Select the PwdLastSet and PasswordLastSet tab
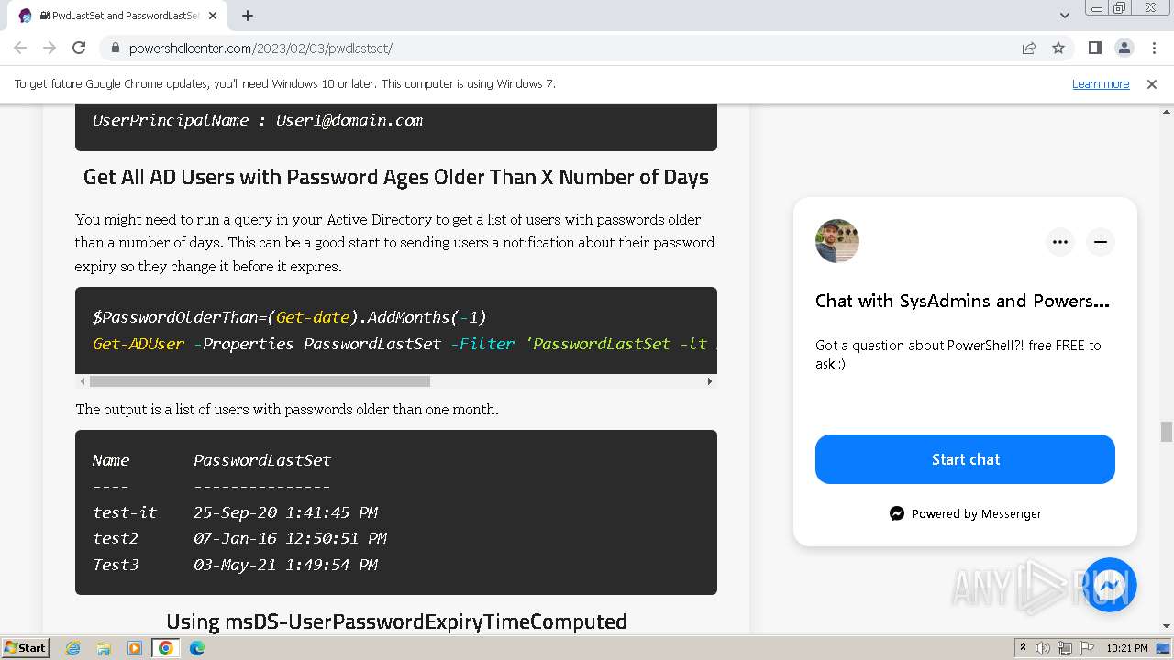1174x660 pixels. 119,16
